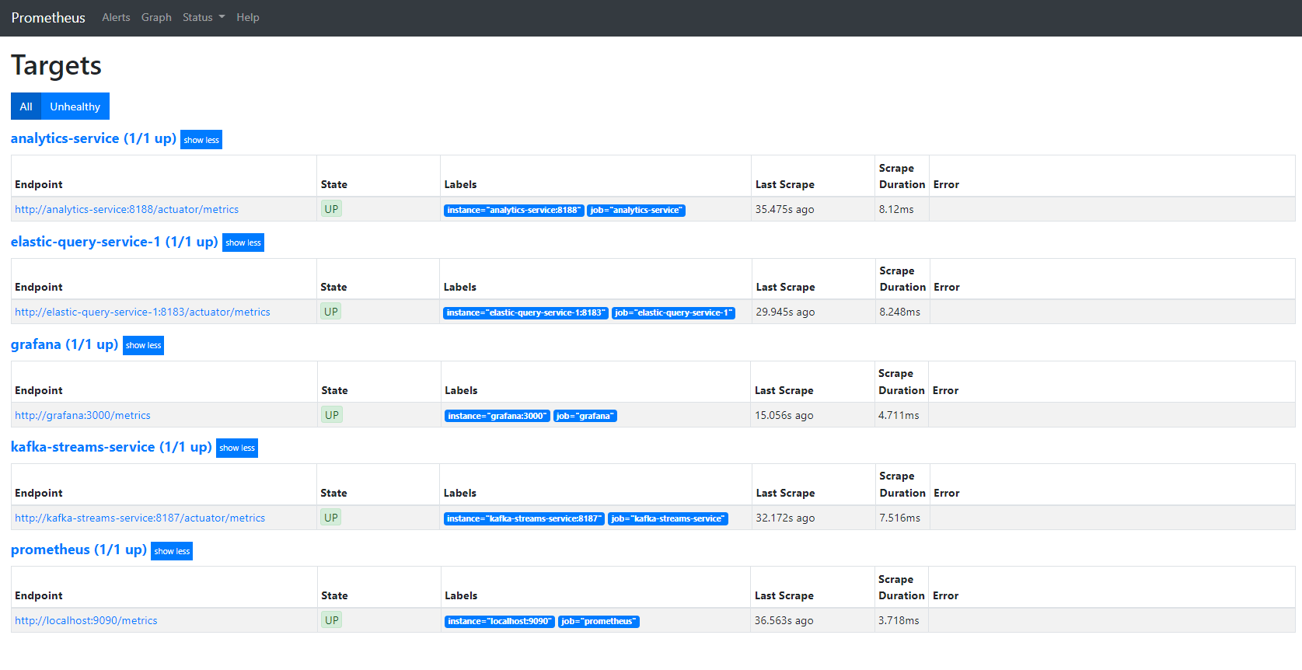Expand the Status dropdown menu
This screenshot has height=670, width=1302.
click(x=204, y=17)
